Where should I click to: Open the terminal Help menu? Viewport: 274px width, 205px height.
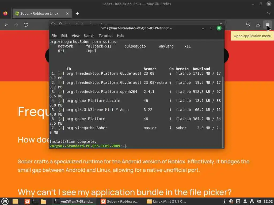tap(121, 36)
